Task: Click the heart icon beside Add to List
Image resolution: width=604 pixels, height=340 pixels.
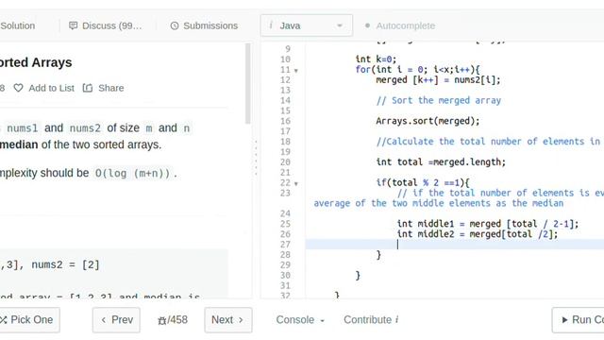Action: point(18,88)
